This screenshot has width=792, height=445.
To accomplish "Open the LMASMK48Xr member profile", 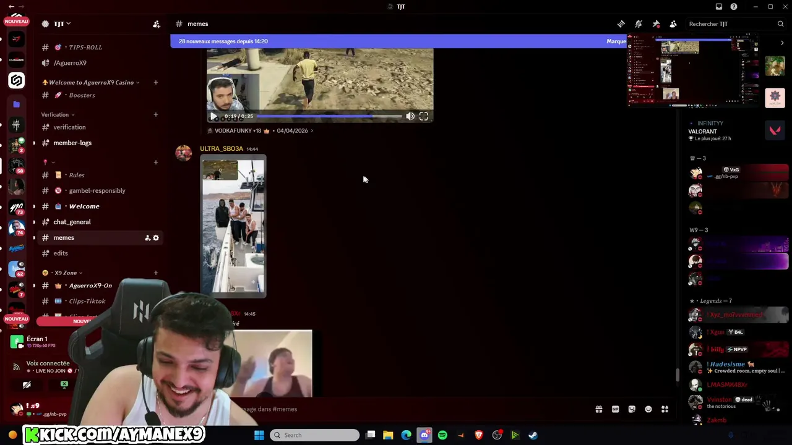I will pyautogui.click(x=738, y=384).
